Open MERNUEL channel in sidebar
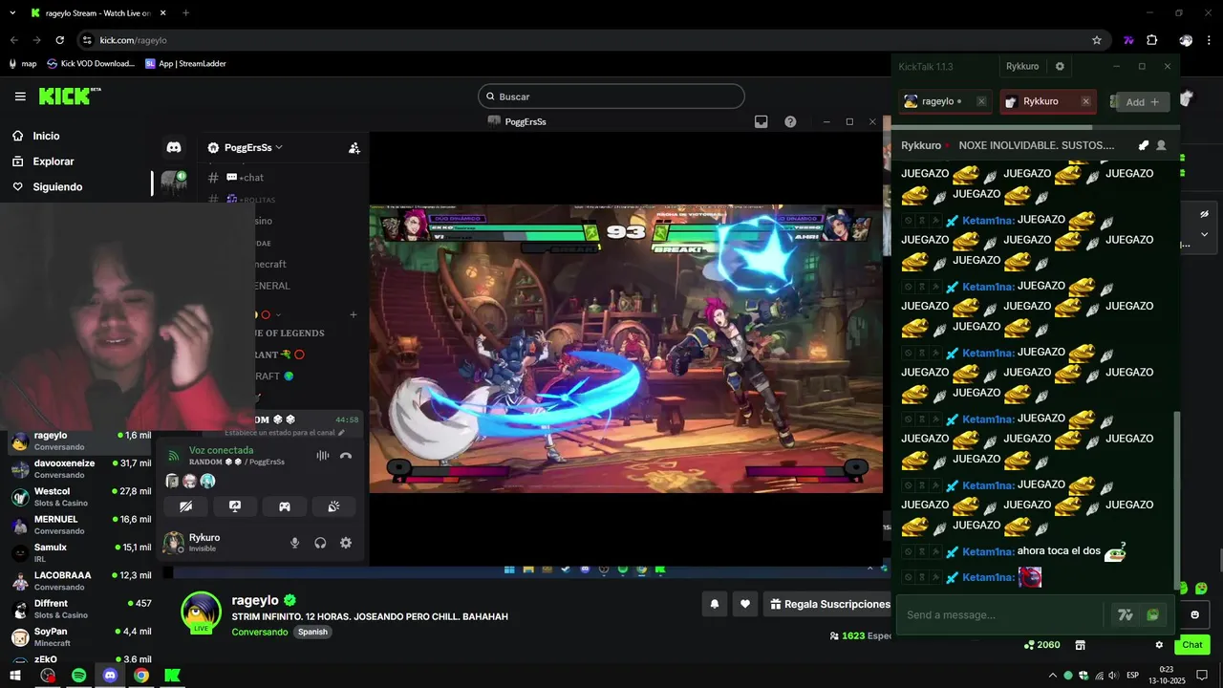Screen dimensions: 1223x688 (79, 525)
